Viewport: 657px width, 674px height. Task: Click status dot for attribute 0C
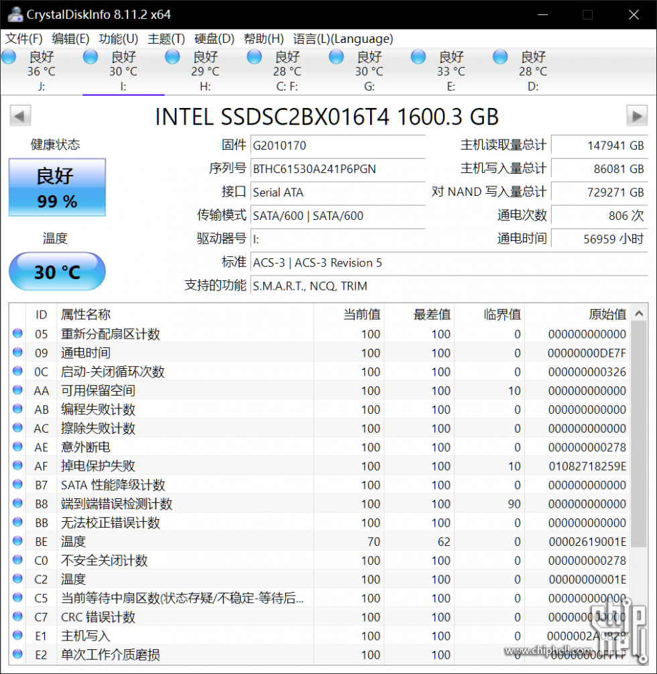point(17,371)
